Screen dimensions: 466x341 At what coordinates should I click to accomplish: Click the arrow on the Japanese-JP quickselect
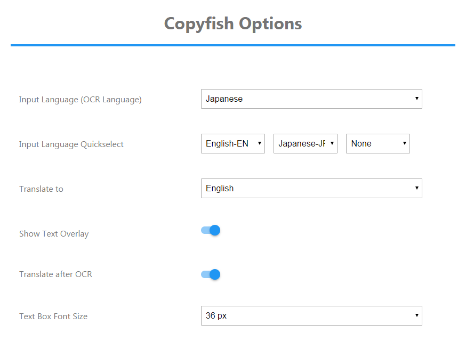click(332, 143)
